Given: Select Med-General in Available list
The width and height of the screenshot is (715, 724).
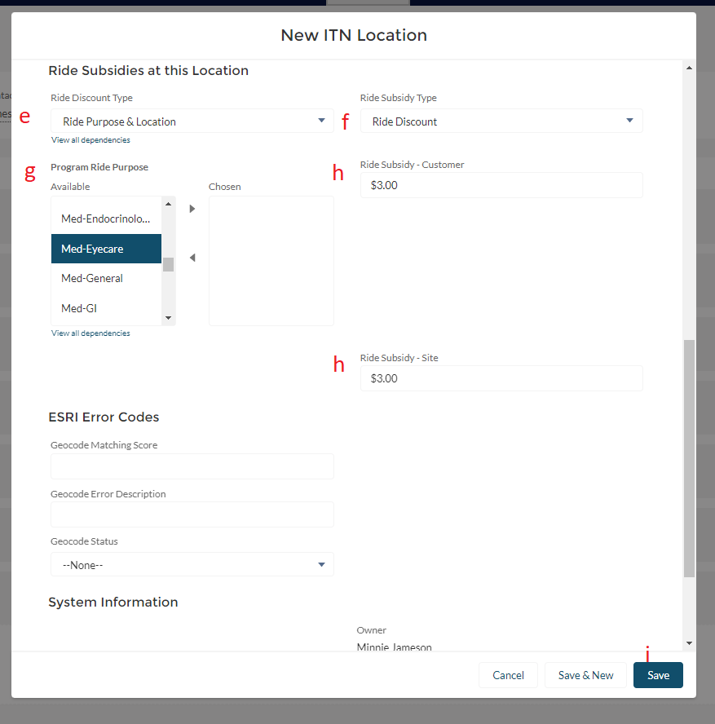Looking at the screenshot, I should tap(106, 278).
